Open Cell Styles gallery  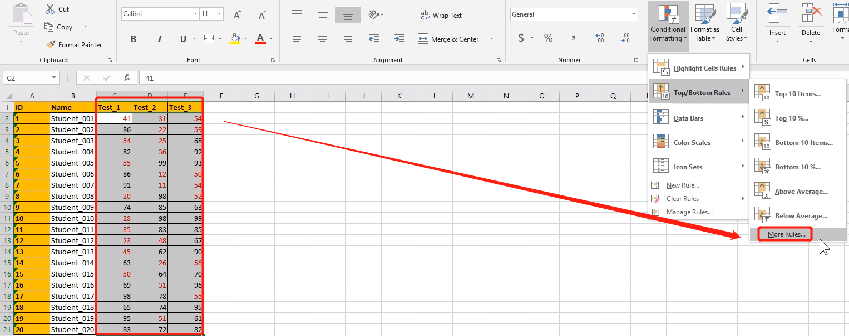coord(737,23)
